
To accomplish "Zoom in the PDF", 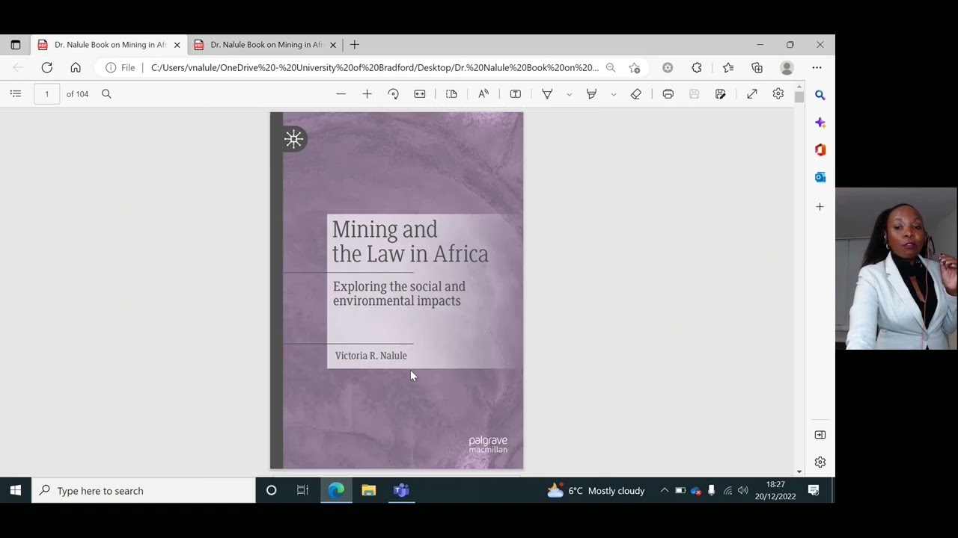I will pos(367,93).
